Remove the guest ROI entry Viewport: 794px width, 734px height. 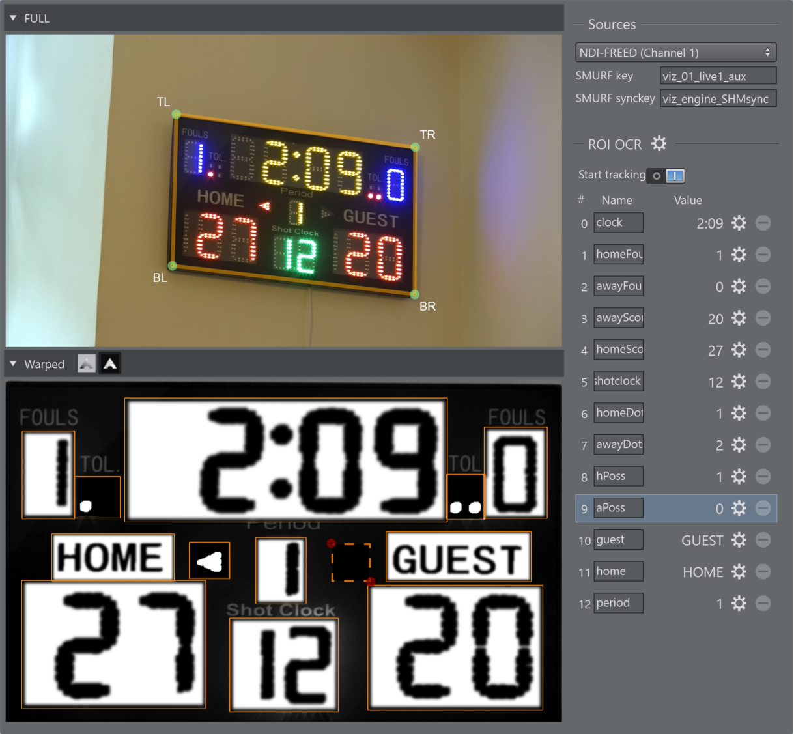[763, 540]
